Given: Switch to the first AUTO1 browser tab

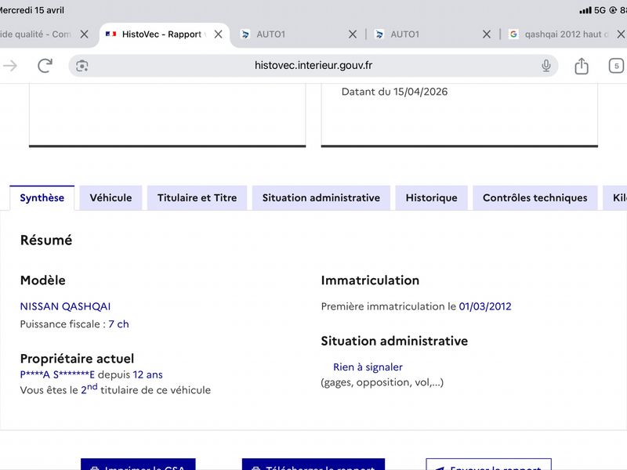Looking at the screenshot, I should tap(290, 34).
